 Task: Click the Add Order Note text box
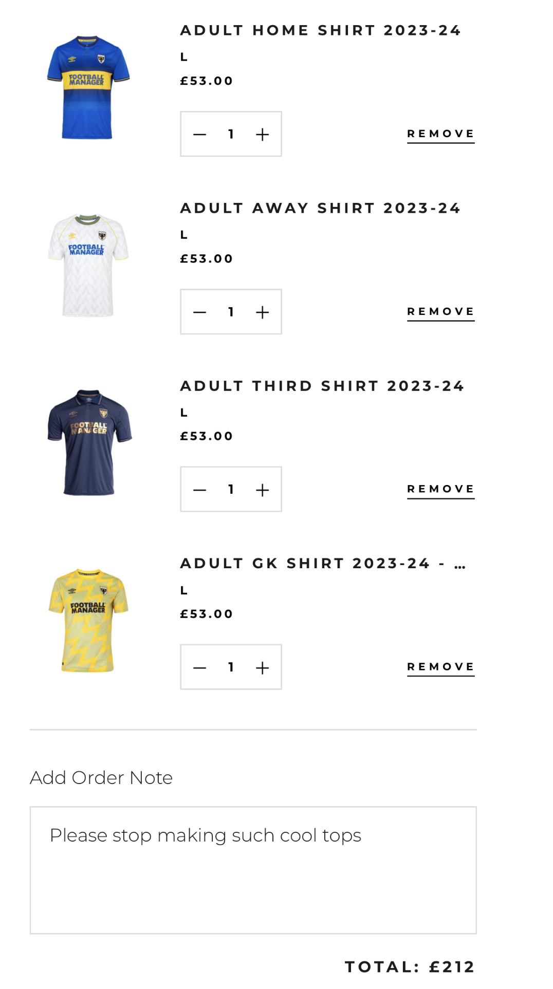point(253,870)
